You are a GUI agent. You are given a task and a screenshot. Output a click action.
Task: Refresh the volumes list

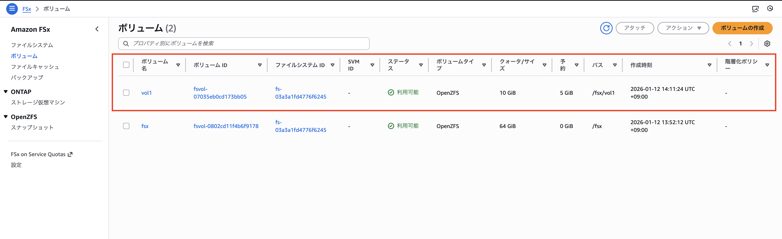click(x=606, y=28)
